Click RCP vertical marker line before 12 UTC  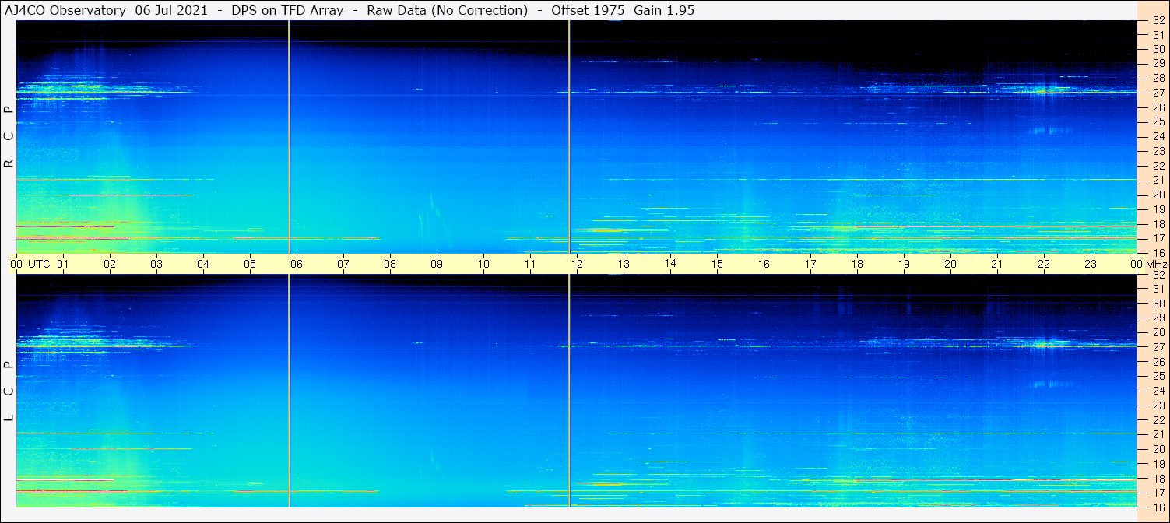569,137
